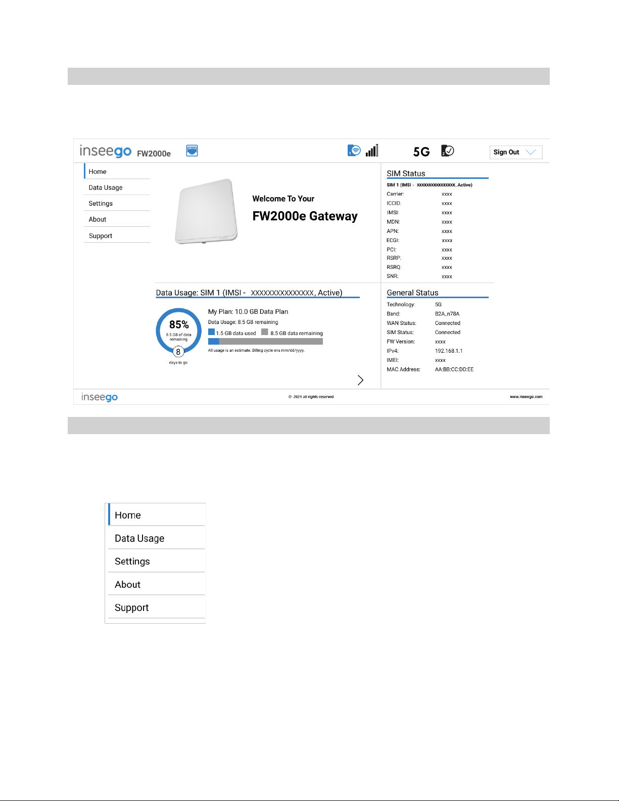The image size is (619, 801).
Task: Click the ECGI row in SIM Status
Action: pyautogui.click(x=419, y=241)
